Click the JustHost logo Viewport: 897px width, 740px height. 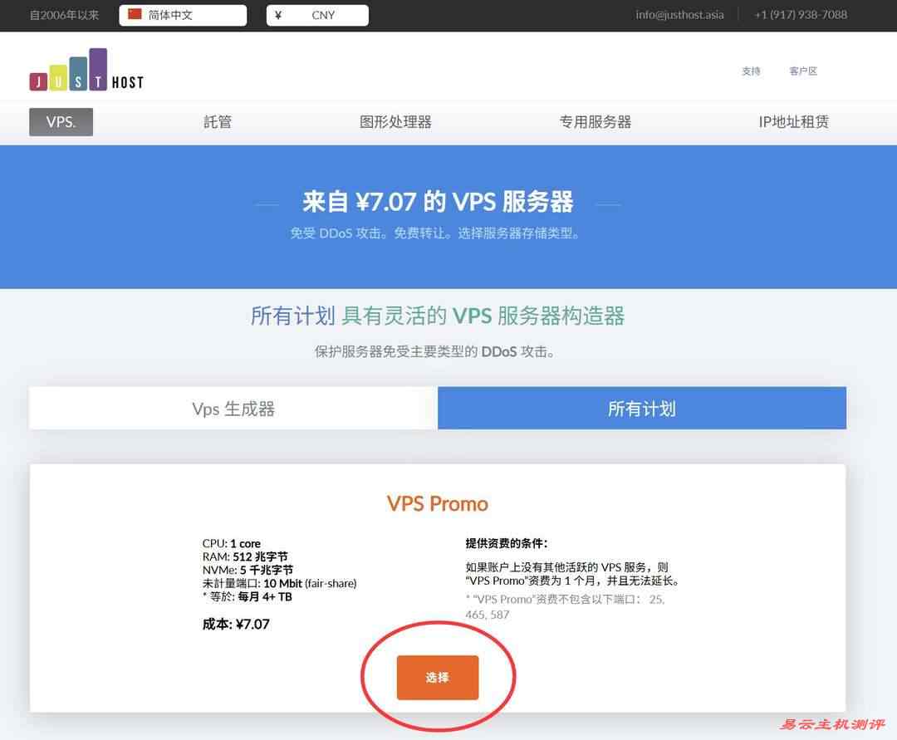tap(86, 69)
